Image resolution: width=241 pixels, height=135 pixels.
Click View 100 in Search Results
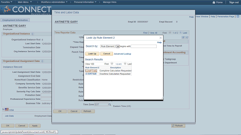(x=90, y=64)
